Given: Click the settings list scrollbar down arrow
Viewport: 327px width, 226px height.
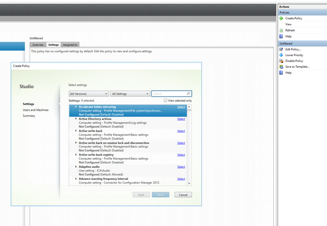Looking at the screenshot, I should 189,183.
